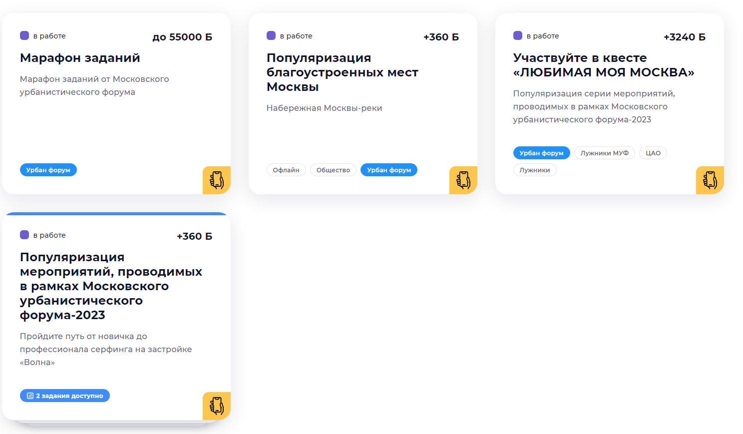The height and width of the screenshot is (434, 743).
Task: Click phone icon on Марафон заданий card
Action: click(x=217, y=180)
